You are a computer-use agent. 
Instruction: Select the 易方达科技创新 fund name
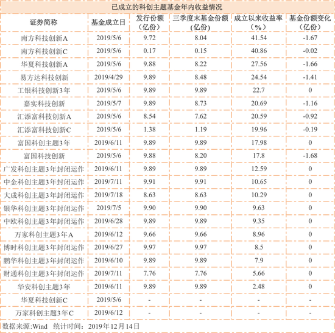click(44, 77)
